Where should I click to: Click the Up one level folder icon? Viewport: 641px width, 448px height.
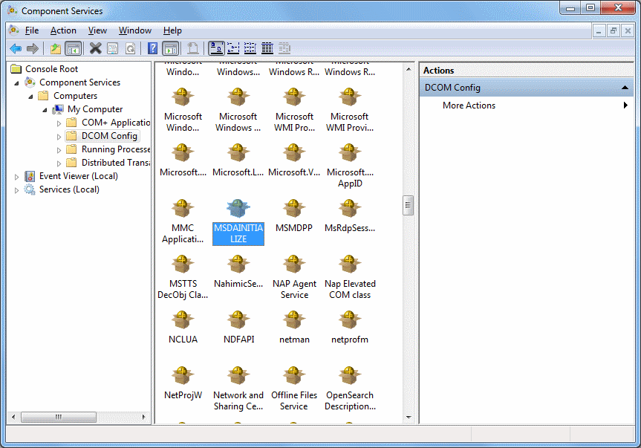[56, 48]
